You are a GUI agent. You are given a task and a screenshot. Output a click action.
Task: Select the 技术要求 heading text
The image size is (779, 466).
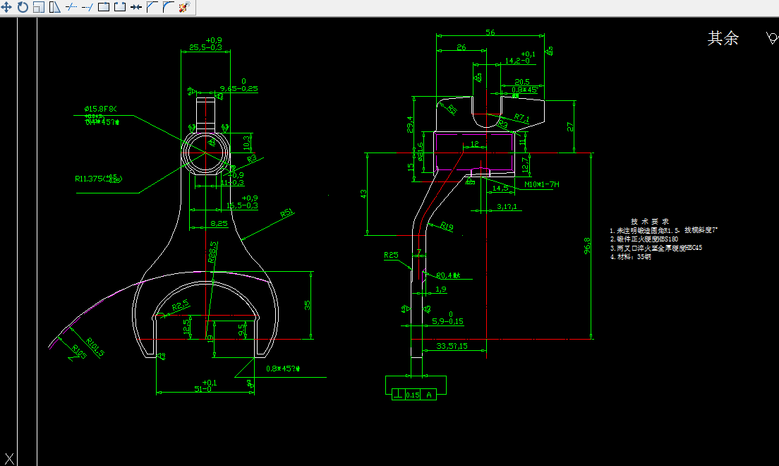[x=650, y=221]
